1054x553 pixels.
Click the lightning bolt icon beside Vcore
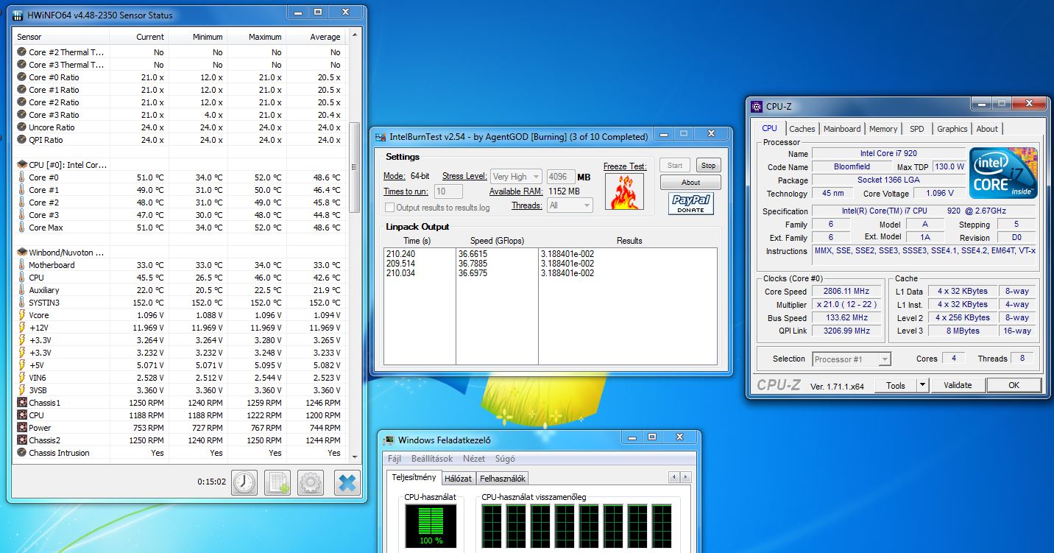click(21, 315)
